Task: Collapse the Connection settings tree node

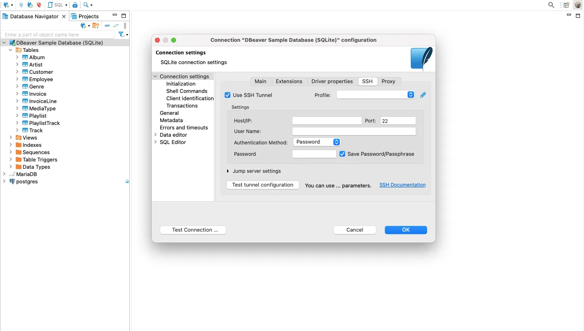Action: click(x=155, y=76)
